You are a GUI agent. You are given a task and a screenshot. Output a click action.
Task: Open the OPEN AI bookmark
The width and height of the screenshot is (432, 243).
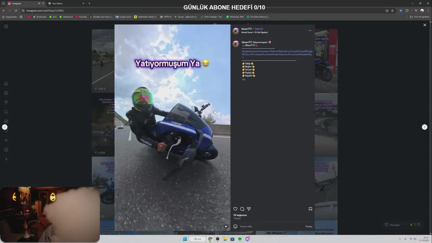click(x=166, y=17)
